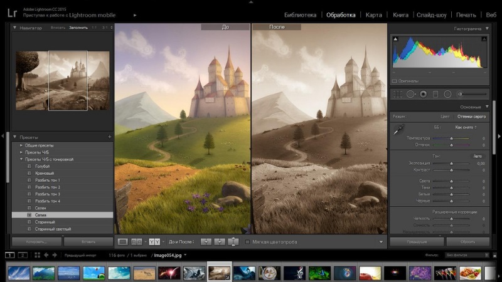Select the Radial filter tool
Viewport: 502px width, 282px height.
(x=447, y=94)
